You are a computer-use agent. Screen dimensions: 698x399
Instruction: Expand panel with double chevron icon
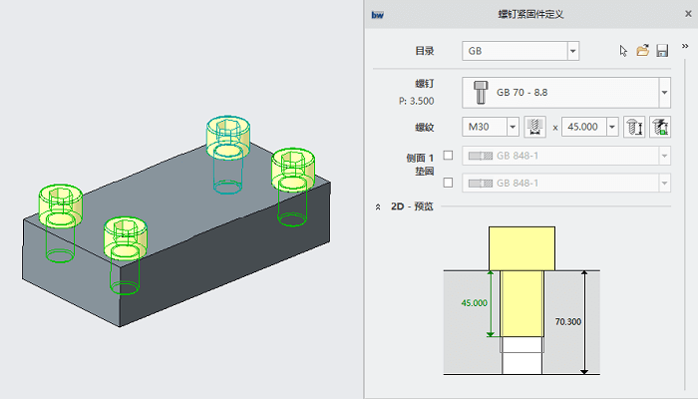click(685, 46)
